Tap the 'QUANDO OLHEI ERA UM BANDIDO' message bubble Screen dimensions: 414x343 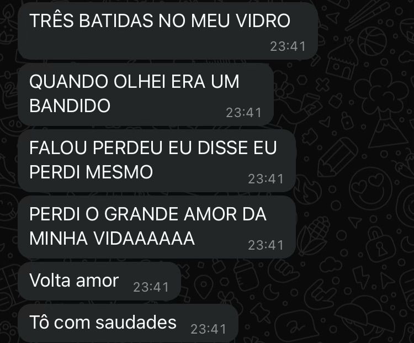tap(146, 94)
